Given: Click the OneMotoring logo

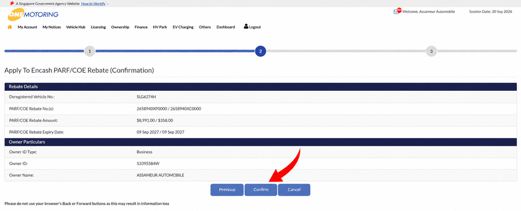Looking at the screenshot, I should pos(33,15).
